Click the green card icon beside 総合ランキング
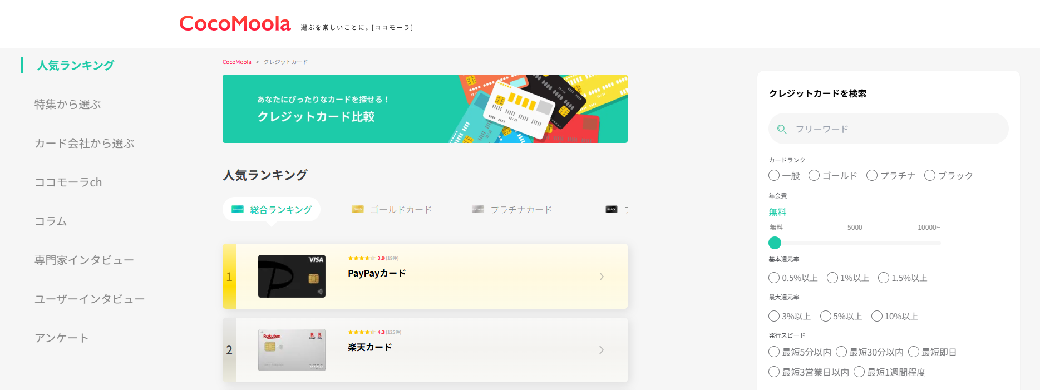This screenshot has width=1040, height=390. (238, 210)
